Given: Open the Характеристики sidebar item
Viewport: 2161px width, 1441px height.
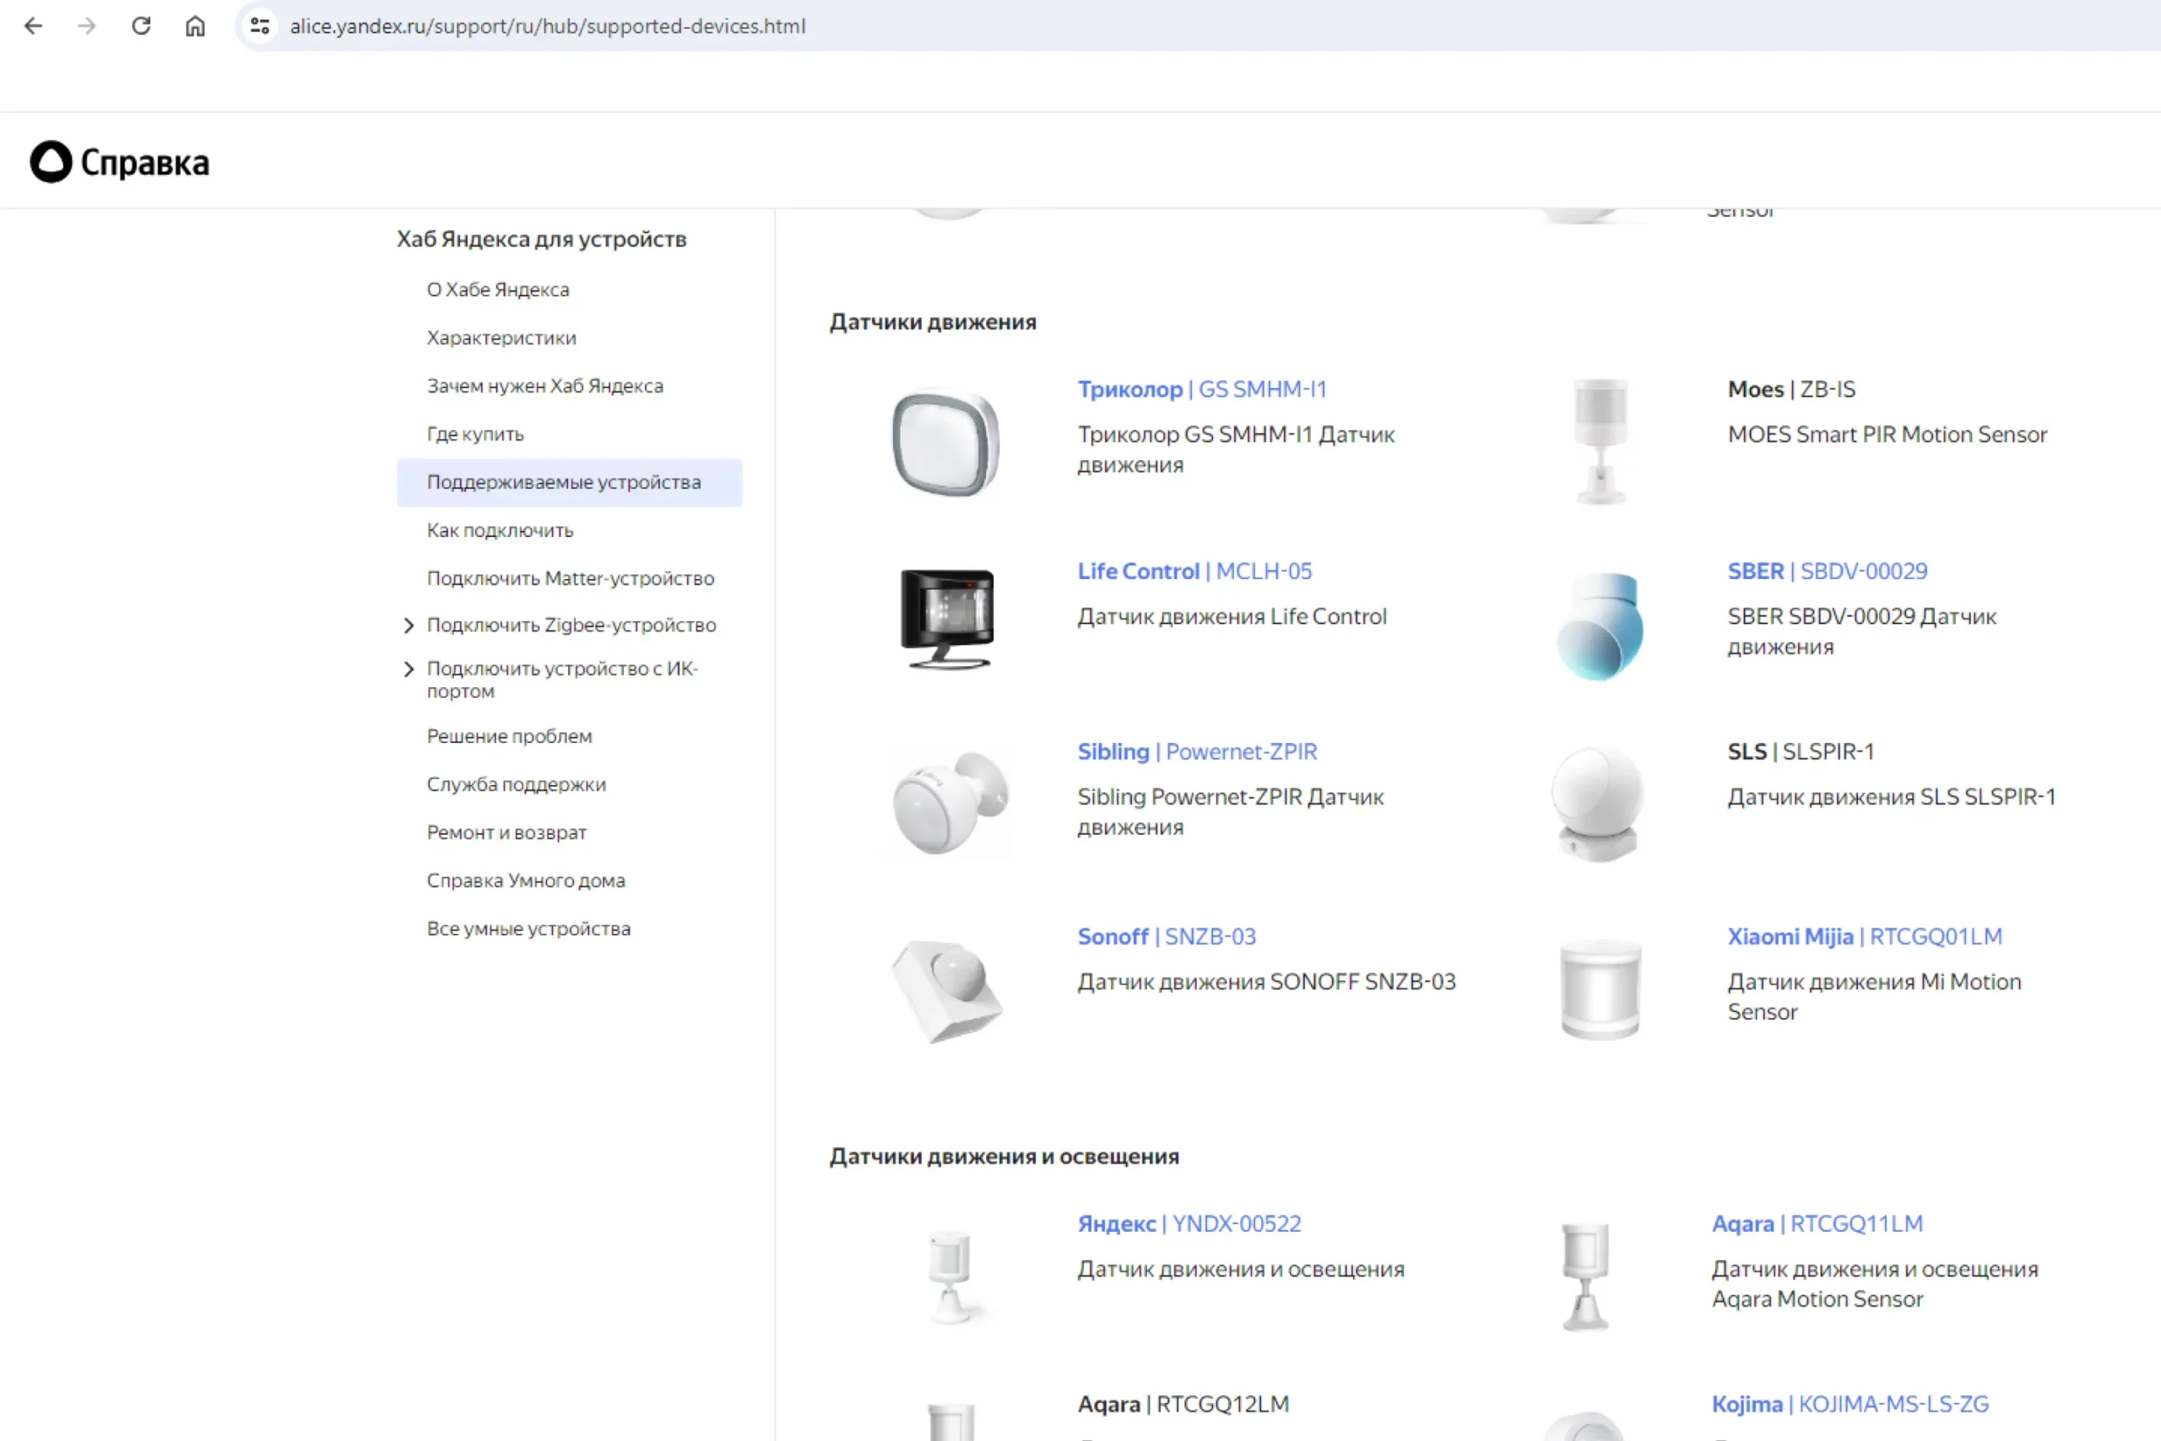Looking at the screenshot, I should pos(501,339).
